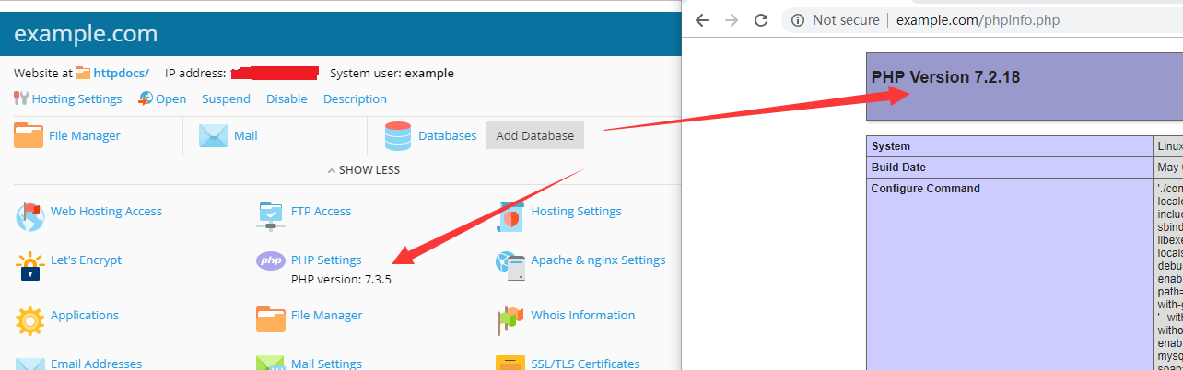
Task: Click the browser reload button
Action: pos(761,20)
